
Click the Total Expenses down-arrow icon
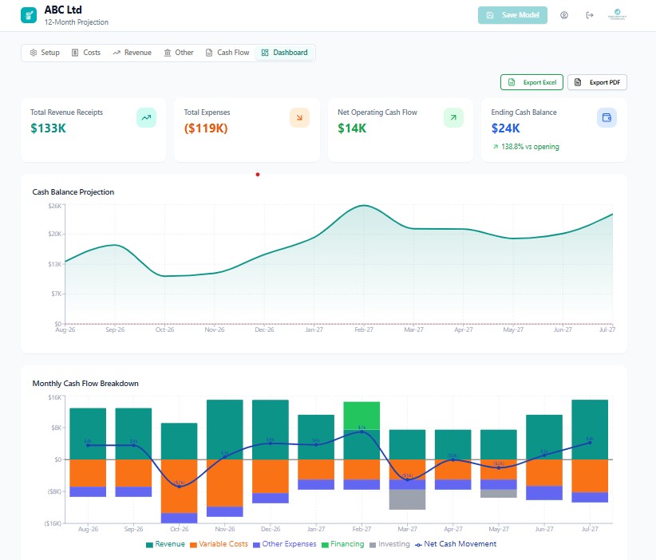pyautogui.click(x=299, y=117)
